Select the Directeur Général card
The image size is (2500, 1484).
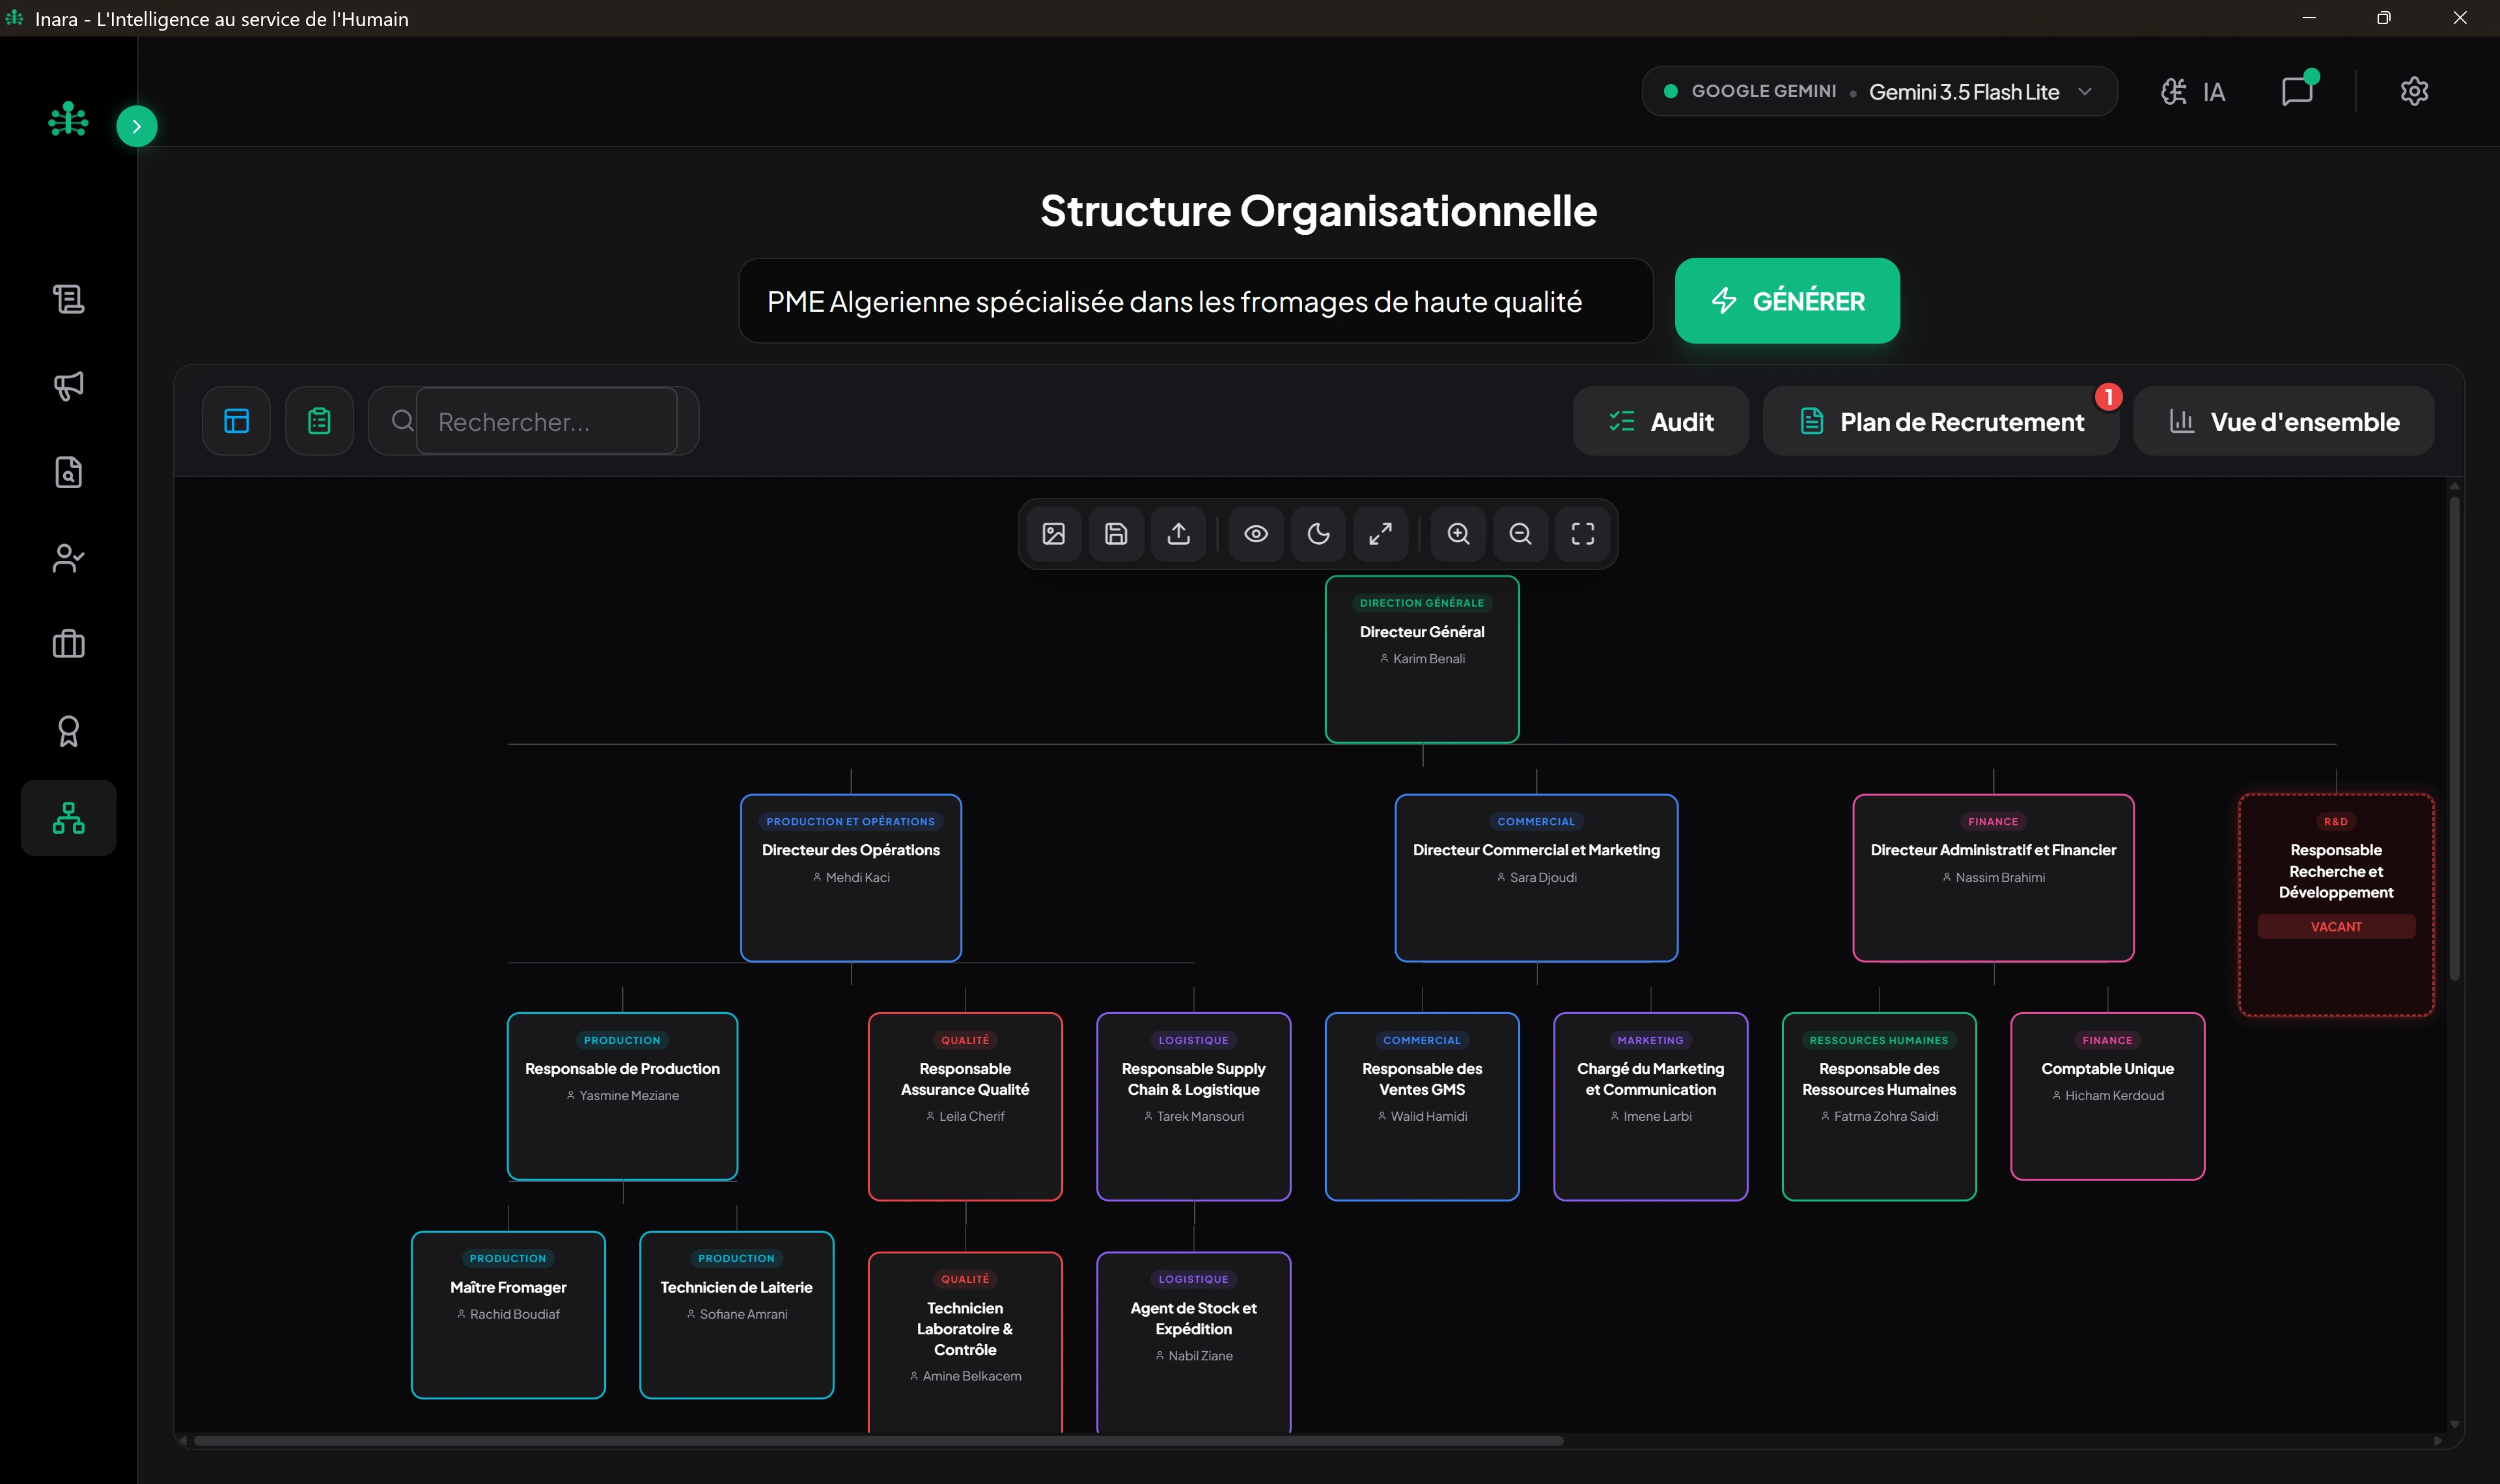coord(1422,659)
